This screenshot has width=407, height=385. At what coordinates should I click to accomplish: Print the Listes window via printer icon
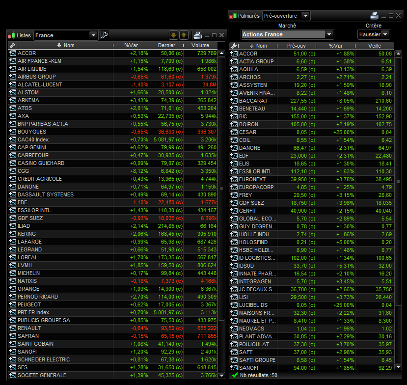(x=197, y=35)
